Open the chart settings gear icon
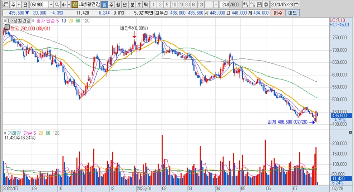354x192 pixels. 266,5
